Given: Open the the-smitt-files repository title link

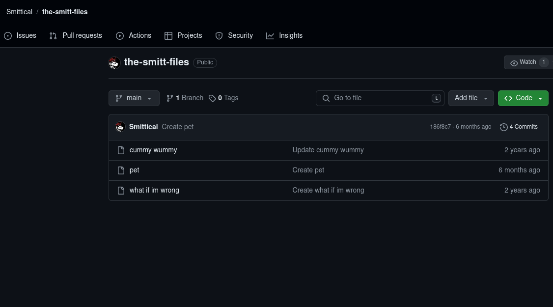Looking at the screenshot, I should point(157,62).
